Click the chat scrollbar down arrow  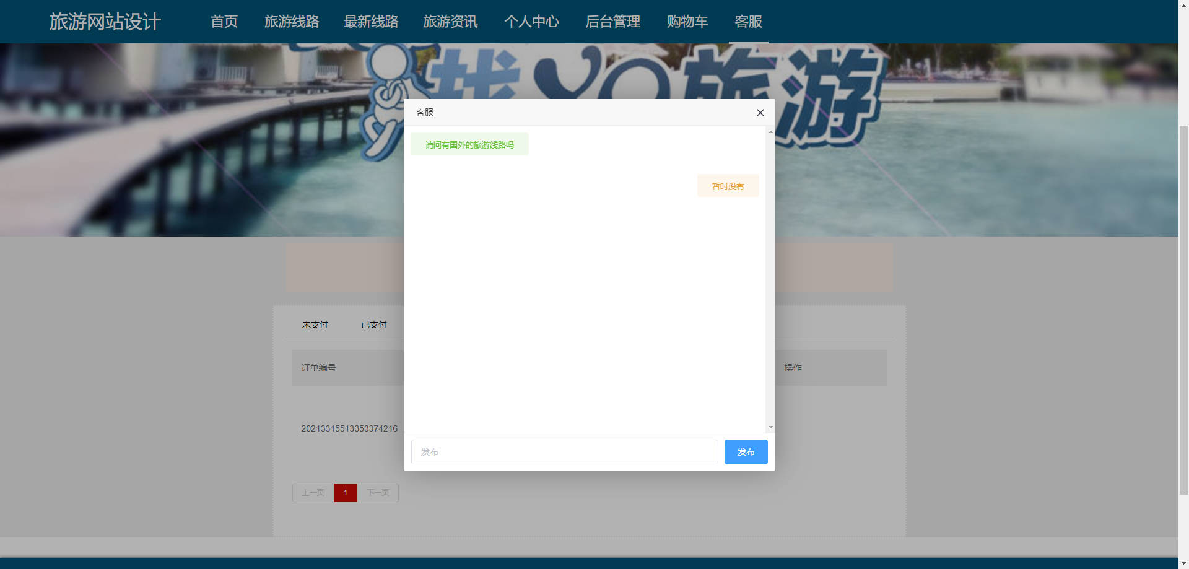(x=770, y=427)
